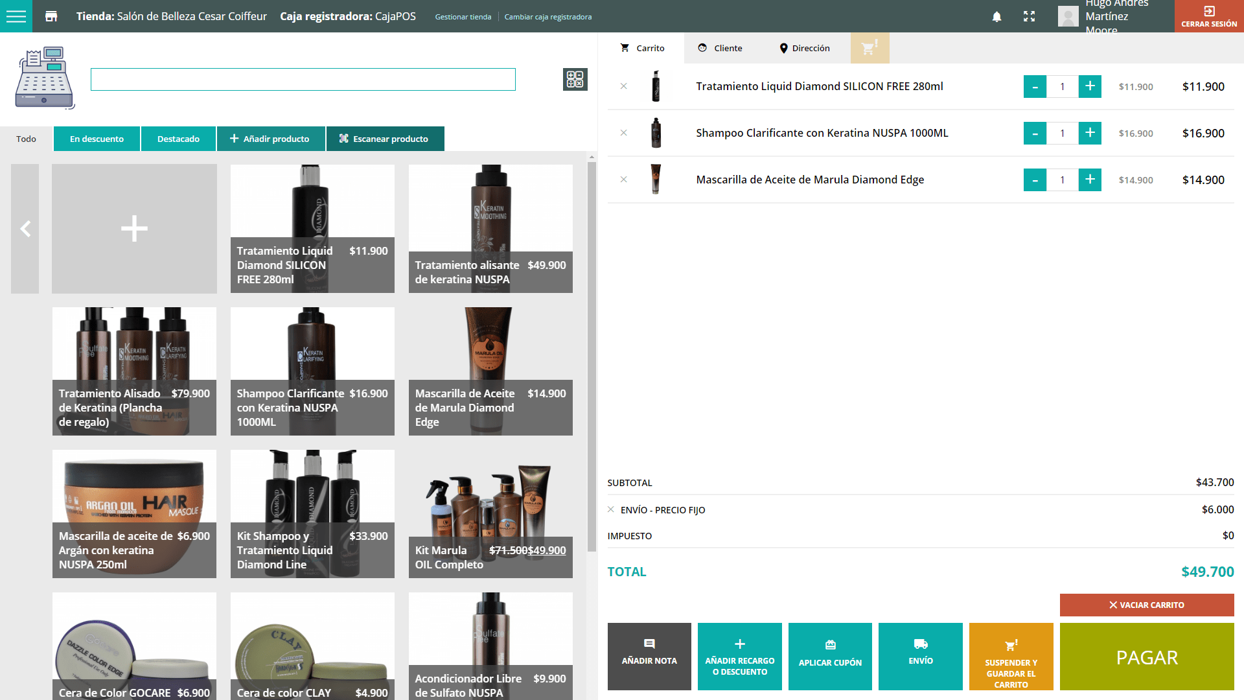Screen dimensions: 1244x700
Task: Go back with left chevron arrow
Action: [25, 229]
